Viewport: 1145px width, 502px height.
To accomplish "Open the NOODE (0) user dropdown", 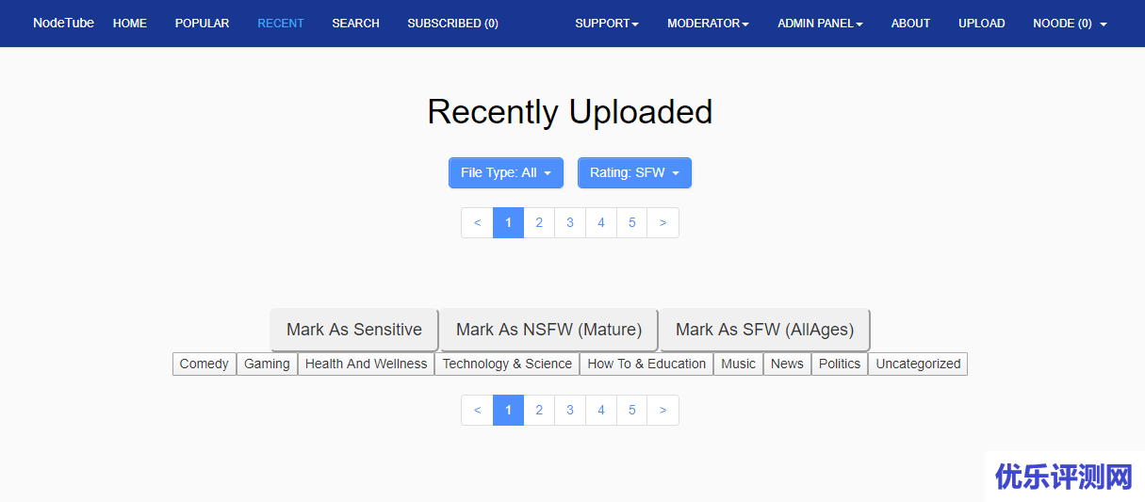I will click(1070, 24).
